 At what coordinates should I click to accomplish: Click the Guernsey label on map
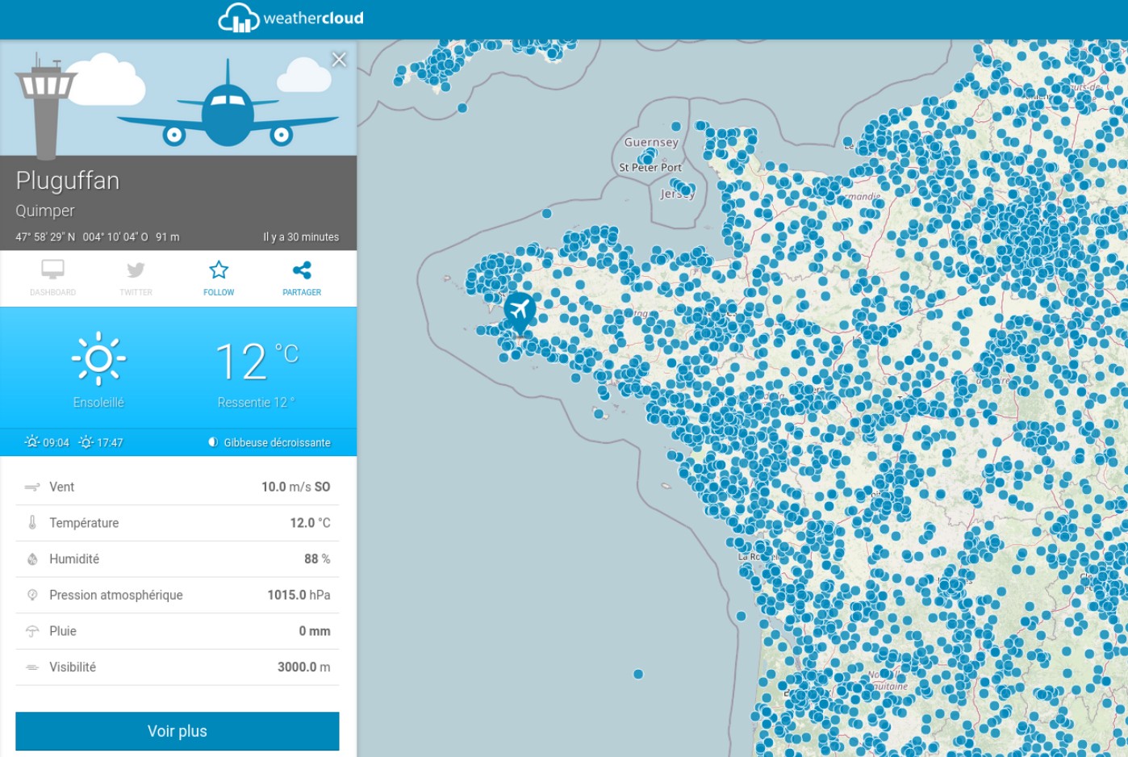coord(651,142)
